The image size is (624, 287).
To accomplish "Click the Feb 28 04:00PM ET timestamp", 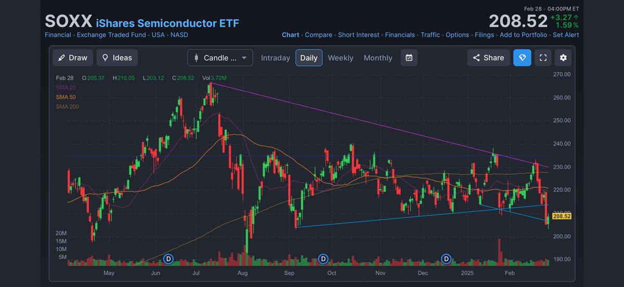I will [552, 8].
